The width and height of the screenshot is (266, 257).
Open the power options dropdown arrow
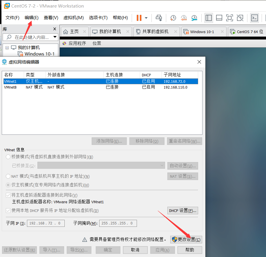tap(146, 18)
